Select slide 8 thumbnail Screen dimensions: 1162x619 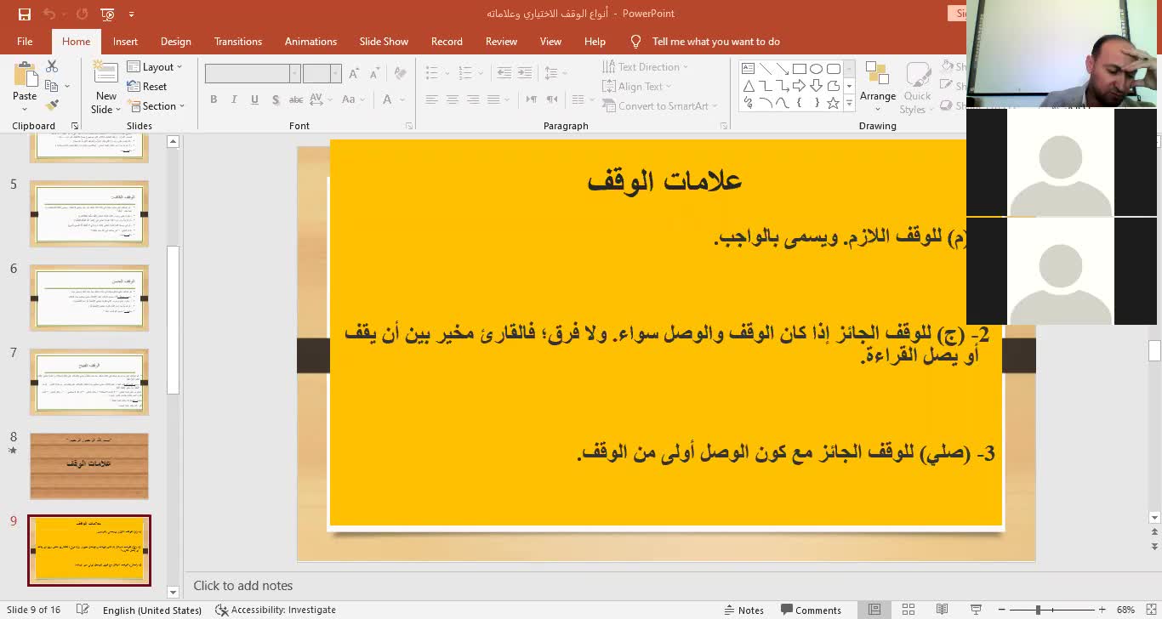[89, 466]
